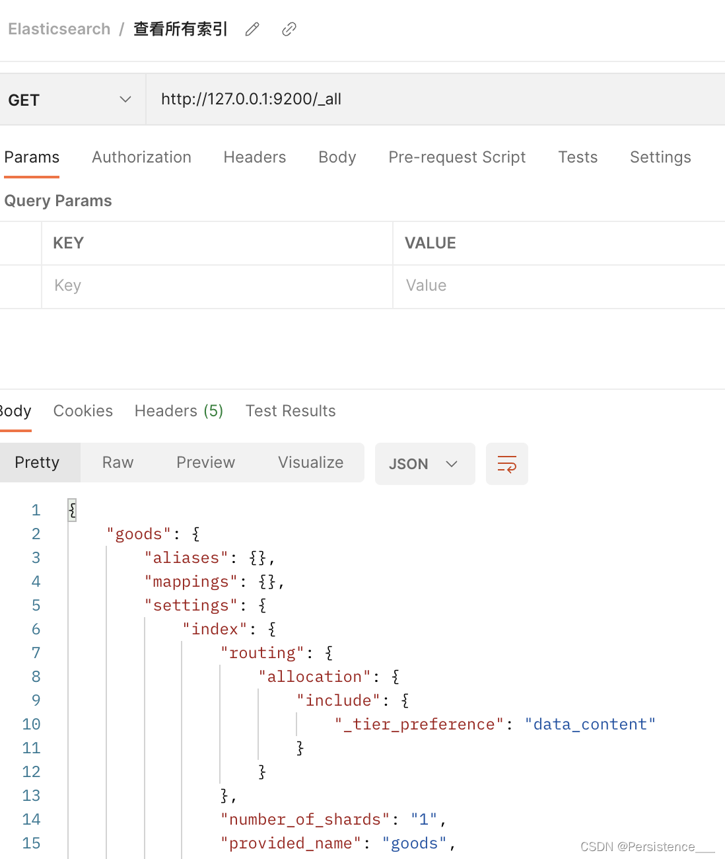Open the GET method dropdown
Viewport: 725px width, 859px height.
click(73, 100)
